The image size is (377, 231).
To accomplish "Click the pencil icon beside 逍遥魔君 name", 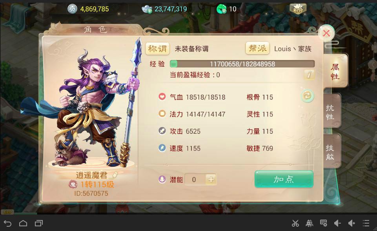I will click(113, 175).
